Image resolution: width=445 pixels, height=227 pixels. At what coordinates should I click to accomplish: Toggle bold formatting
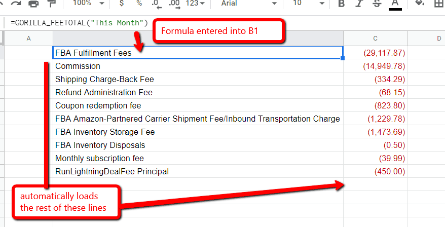pos(341,4)
